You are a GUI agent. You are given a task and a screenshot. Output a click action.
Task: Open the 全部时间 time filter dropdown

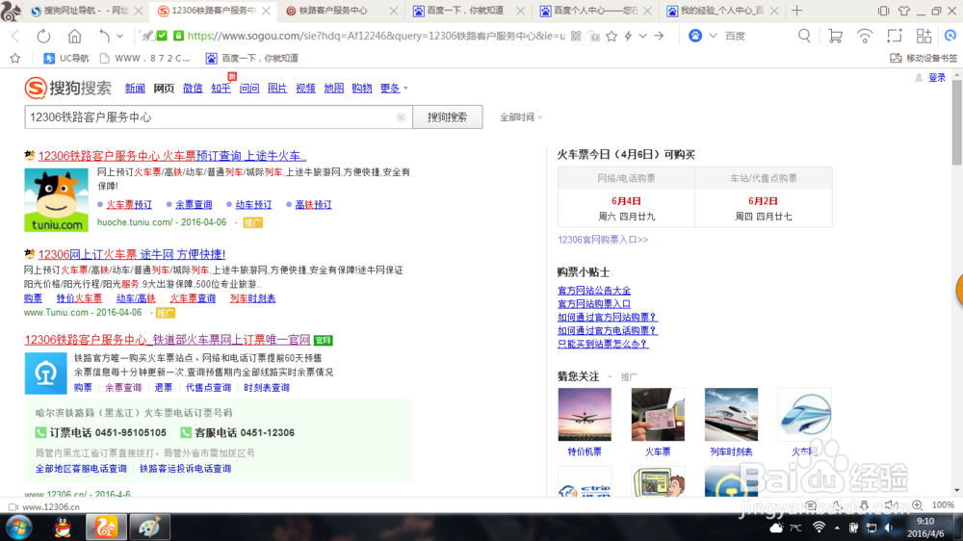click(x=521, y=117)
